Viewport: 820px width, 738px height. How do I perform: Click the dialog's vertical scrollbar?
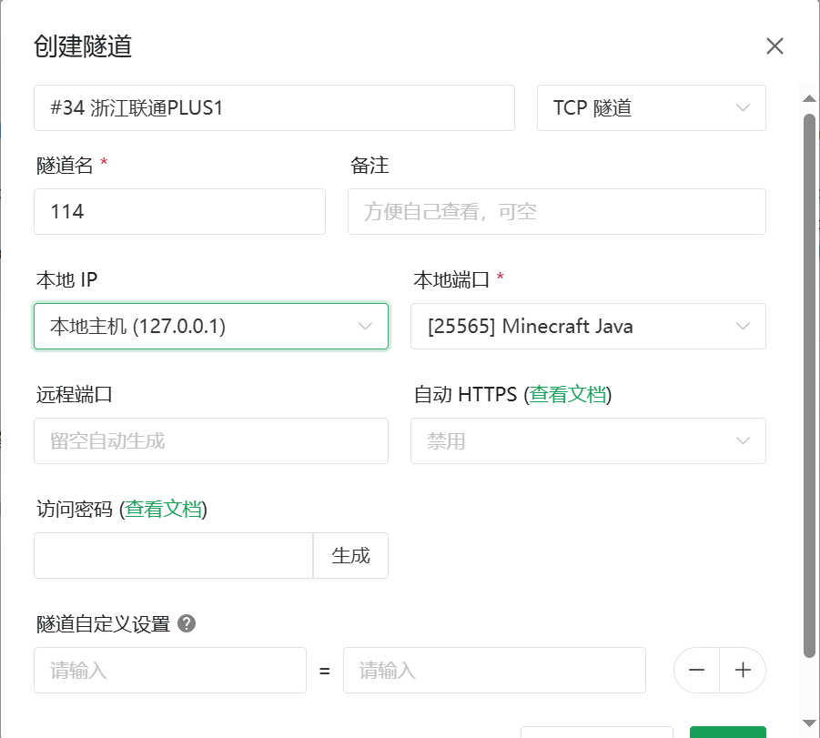click(x=809, y=382)
